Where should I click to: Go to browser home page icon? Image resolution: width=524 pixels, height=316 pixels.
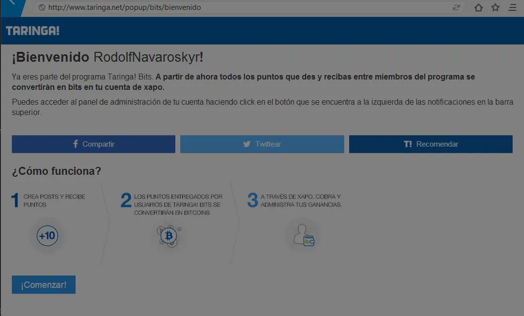click(x=479, y=7)
